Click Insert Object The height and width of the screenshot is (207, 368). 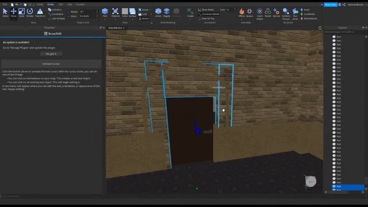[259, 14]
